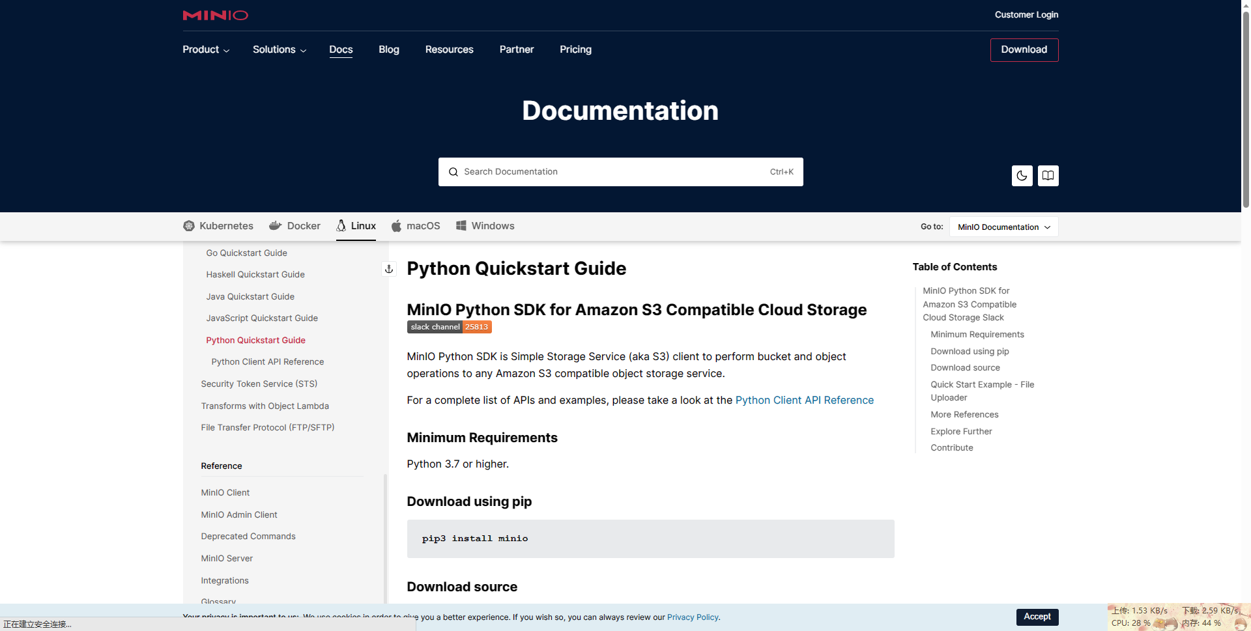
Task: Select the Linux platform tab
Action: click(x=356, y=226)
